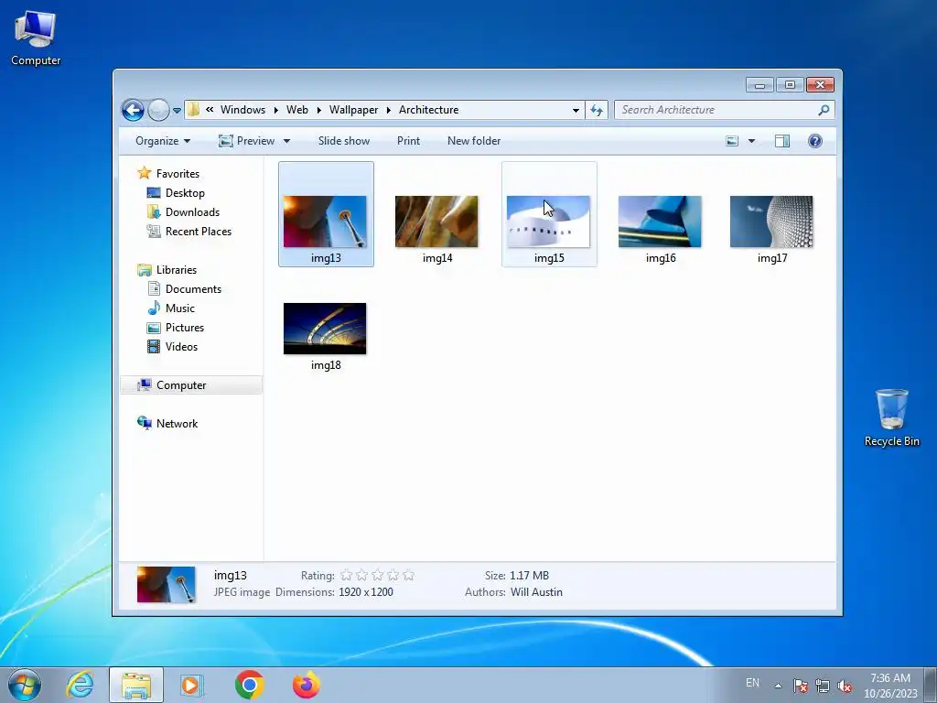
Task: Click the Action Center flag icon
Action: pos(801,686)
